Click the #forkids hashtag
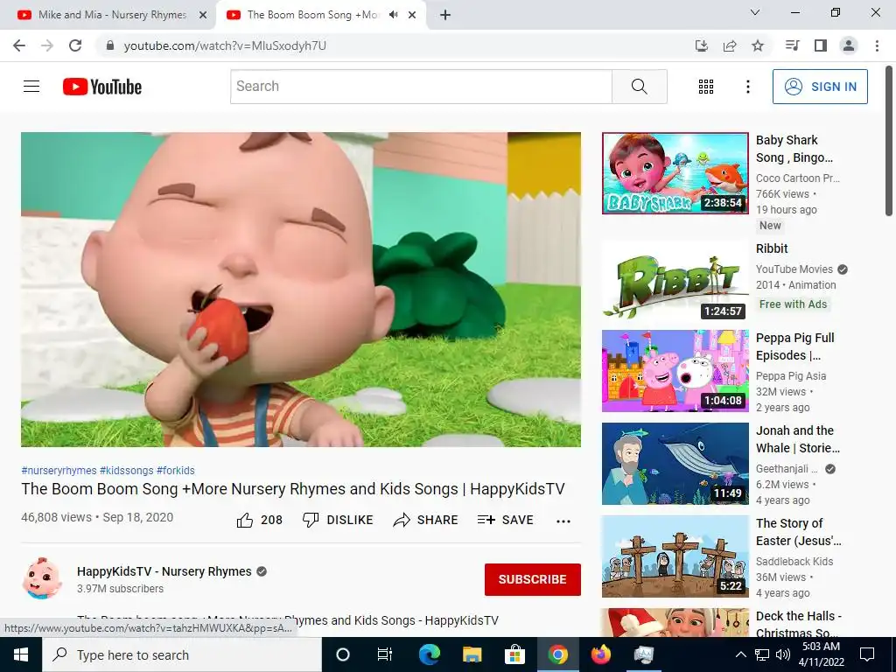Viewport: 896px width, 672px height. tap(175, 470)
